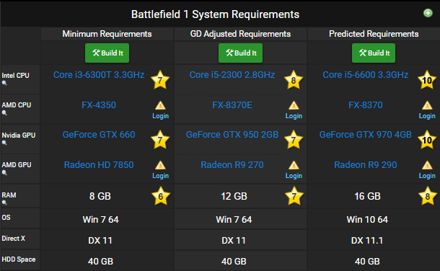440x271 pixels.
Task: Click the green plus icon beside the title
Action: coord(428,13)
